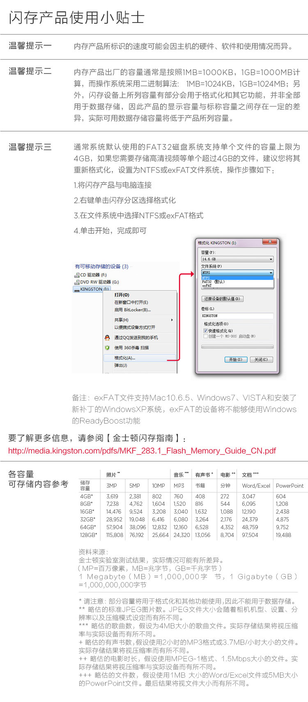Viewport: 308px width, 702px height.
Task: Click the CD drive (F:) icon
Action: click(x=77, y=275)
